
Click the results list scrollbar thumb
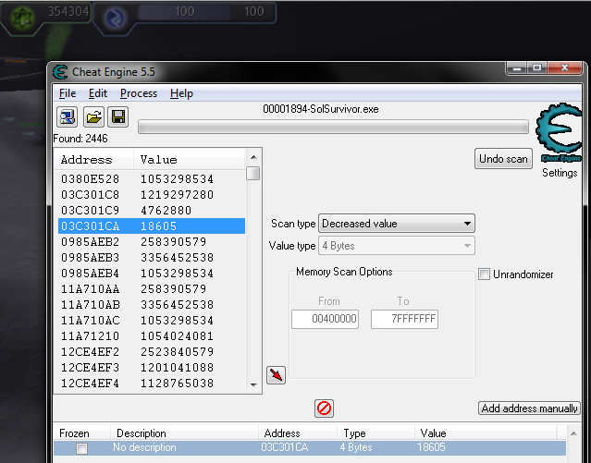(252, 174)
